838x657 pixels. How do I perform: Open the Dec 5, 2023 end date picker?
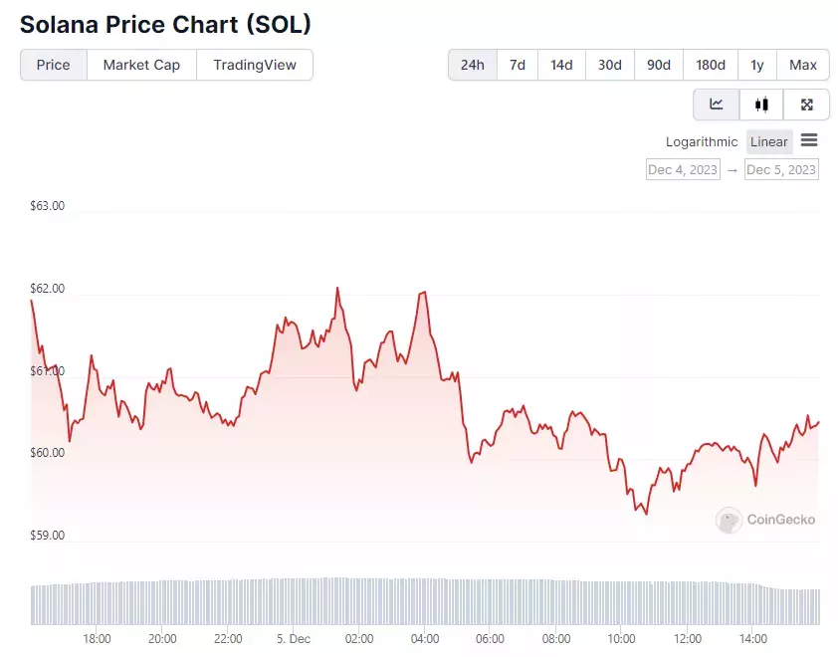(x=781, y=169)
